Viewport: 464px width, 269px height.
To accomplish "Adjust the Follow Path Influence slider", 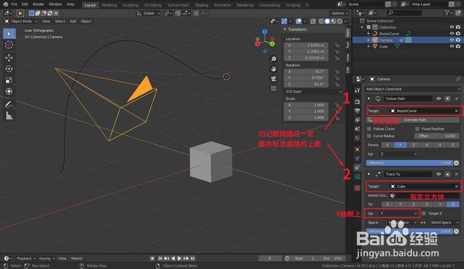I will pyautogui.click(x=410, y=163).
